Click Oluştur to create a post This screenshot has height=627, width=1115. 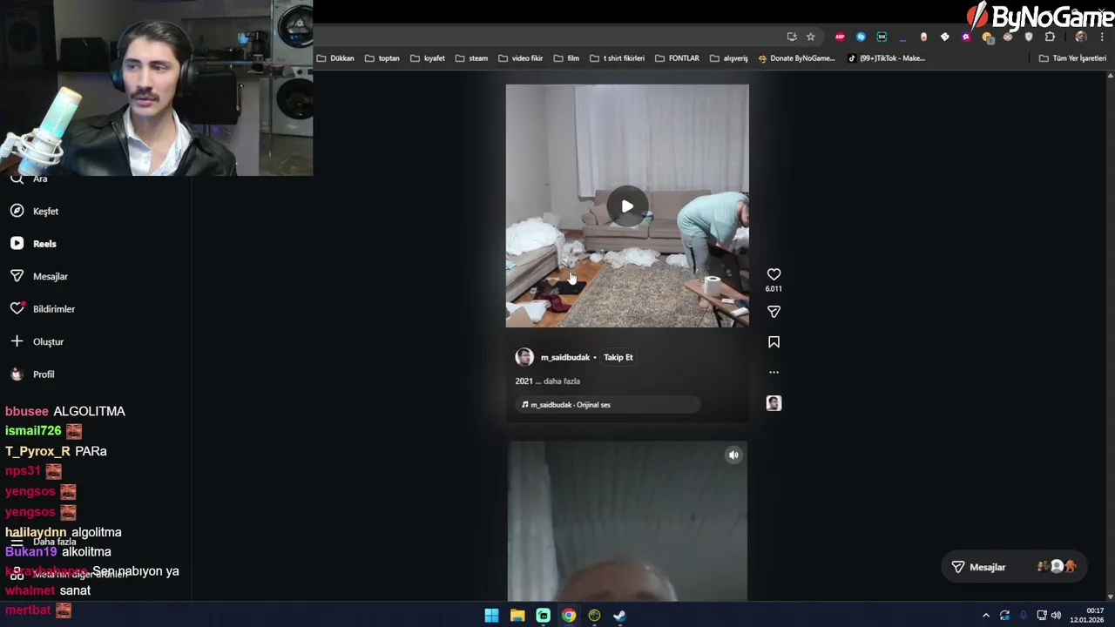(x=37, y=341)
